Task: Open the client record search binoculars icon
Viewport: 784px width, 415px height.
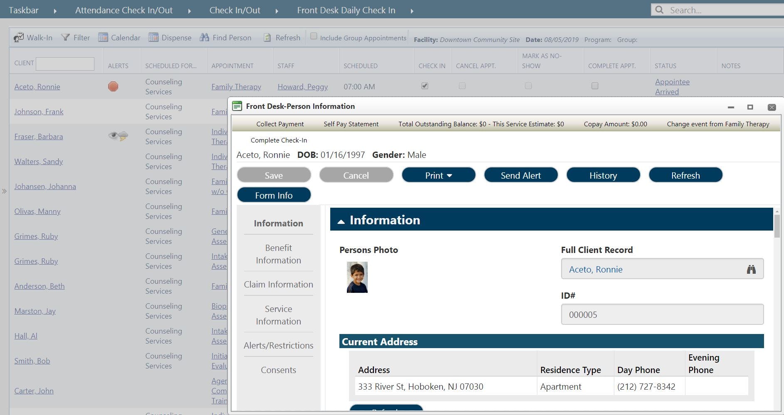Action: (751, 269)
